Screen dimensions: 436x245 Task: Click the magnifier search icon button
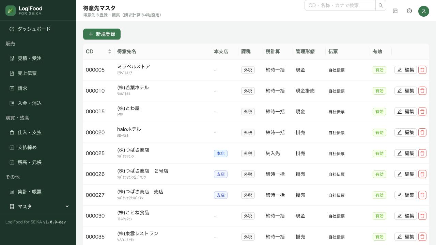[381, 5]
